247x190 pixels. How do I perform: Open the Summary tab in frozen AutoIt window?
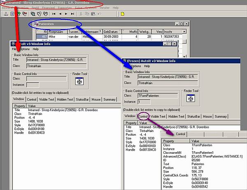[221, 116]
